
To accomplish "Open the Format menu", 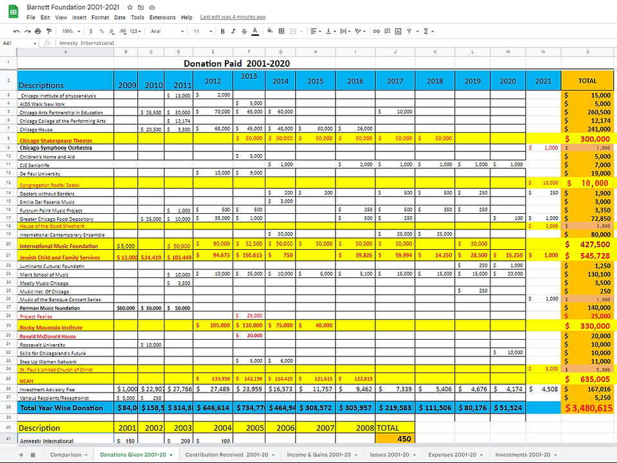I will 100,17.
